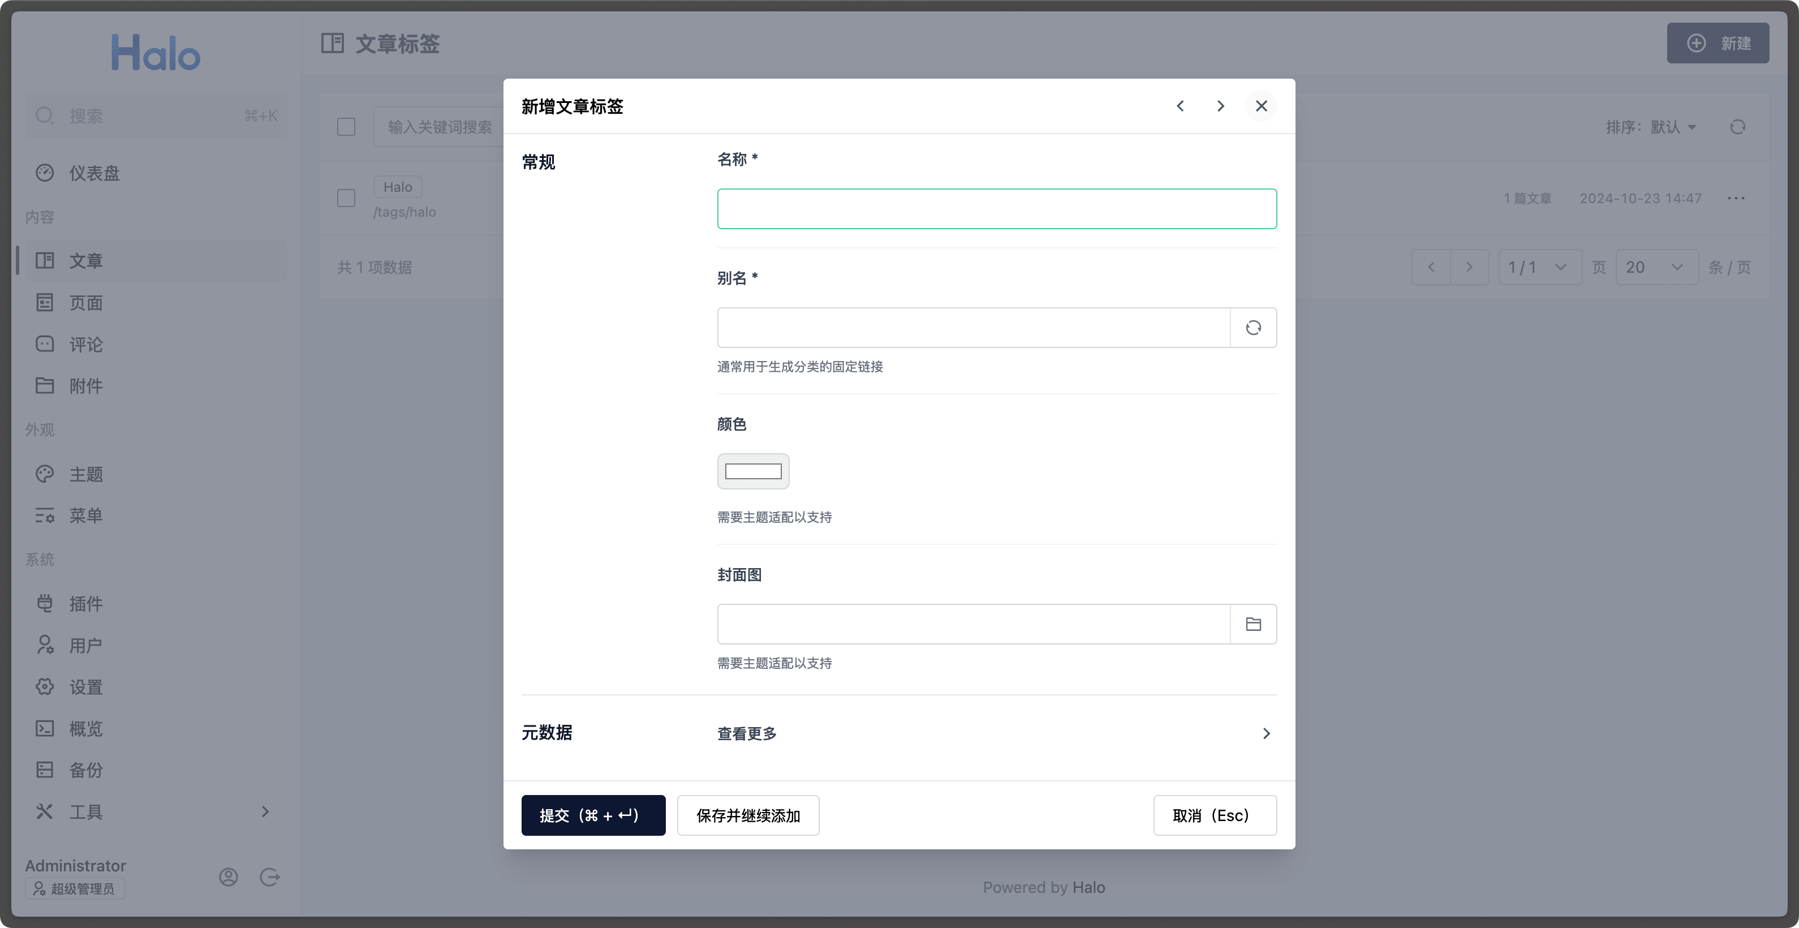Open 仪表盘 from sidebar
1799x928 pixels.
[x=93, y=171]
